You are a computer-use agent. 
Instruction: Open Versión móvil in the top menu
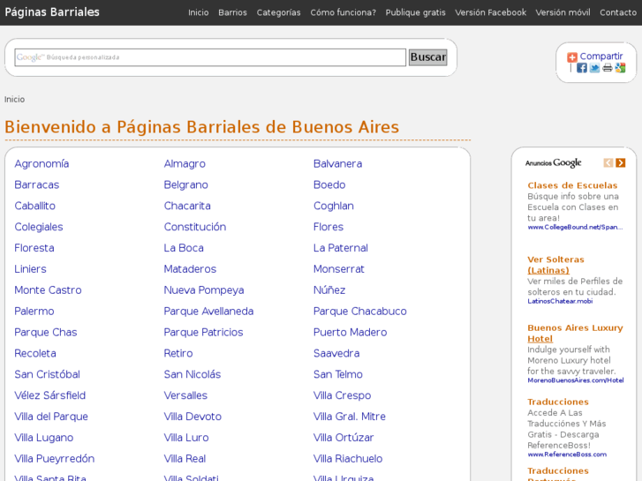point(563,12)
